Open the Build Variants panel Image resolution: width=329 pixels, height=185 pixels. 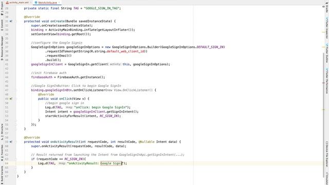pyautogui.click(x=2, y=175)
